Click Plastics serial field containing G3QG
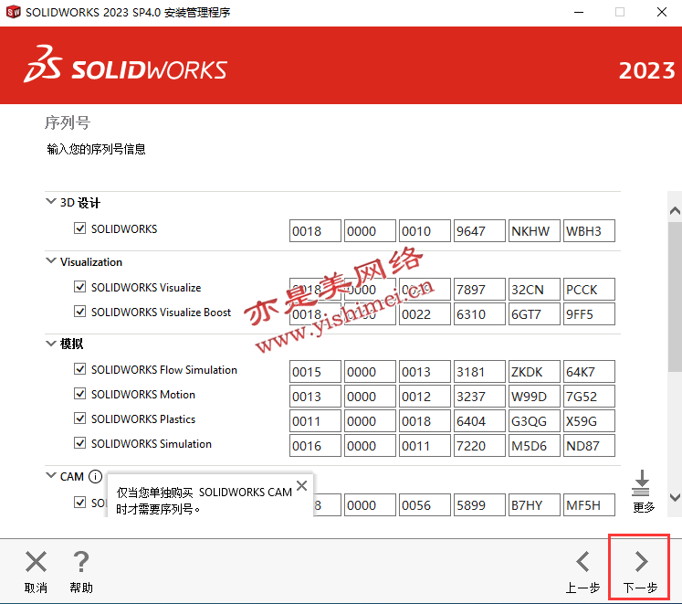 pos(534,421)
